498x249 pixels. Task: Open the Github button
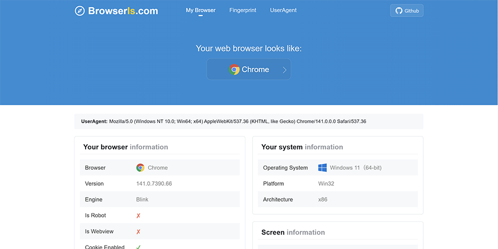tap(407, 11)
